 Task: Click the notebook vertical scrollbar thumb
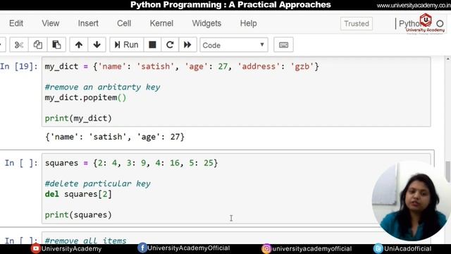point(448,171)
